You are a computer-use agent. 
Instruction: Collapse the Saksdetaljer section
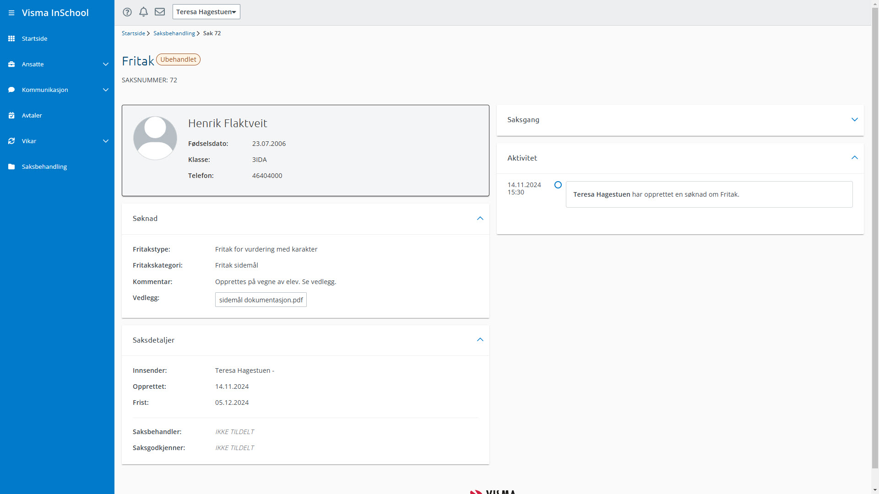pyautogui.click(x=480, y=340)
